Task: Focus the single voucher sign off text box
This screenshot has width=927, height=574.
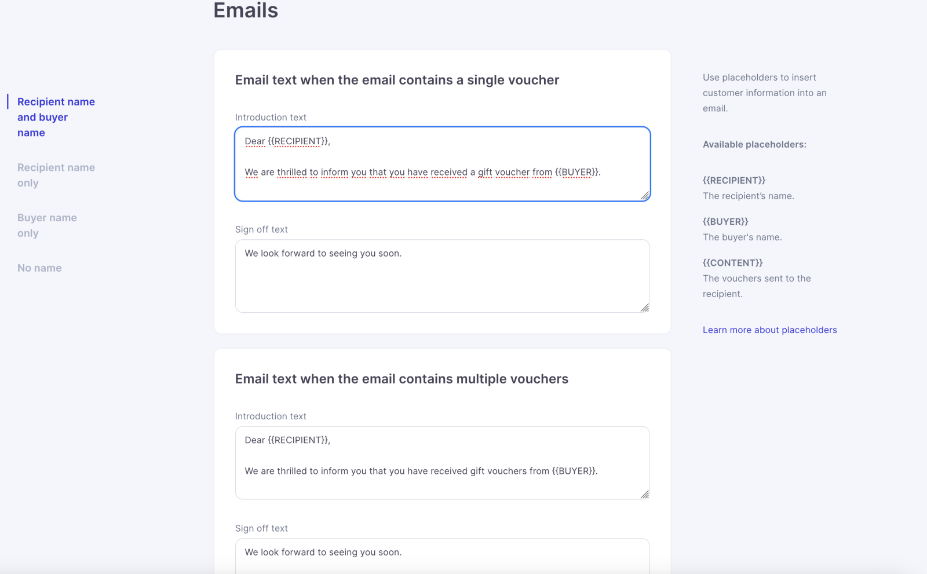Action: (x=442, y=276)
